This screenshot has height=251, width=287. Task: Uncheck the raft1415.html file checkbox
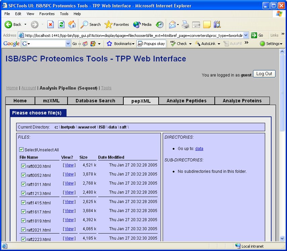click(x=23, y=202)
